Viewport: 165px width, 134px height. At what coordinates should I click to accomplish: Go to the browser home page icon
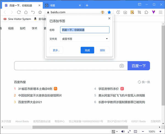(26, 12)
